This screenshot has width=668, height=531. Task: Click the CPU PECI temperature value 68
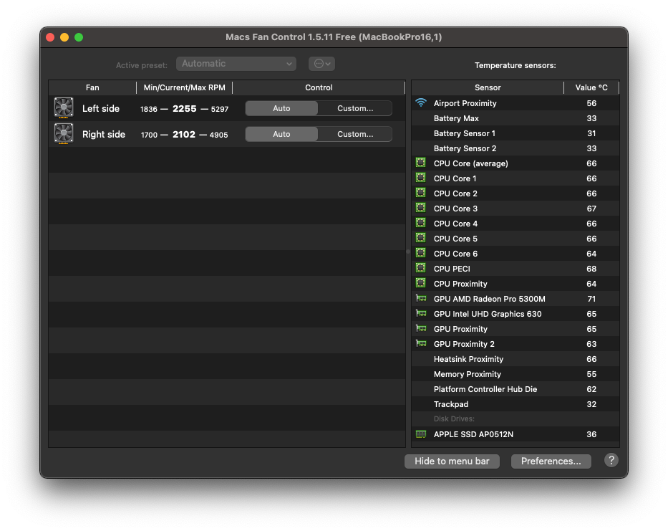[591, 269]
